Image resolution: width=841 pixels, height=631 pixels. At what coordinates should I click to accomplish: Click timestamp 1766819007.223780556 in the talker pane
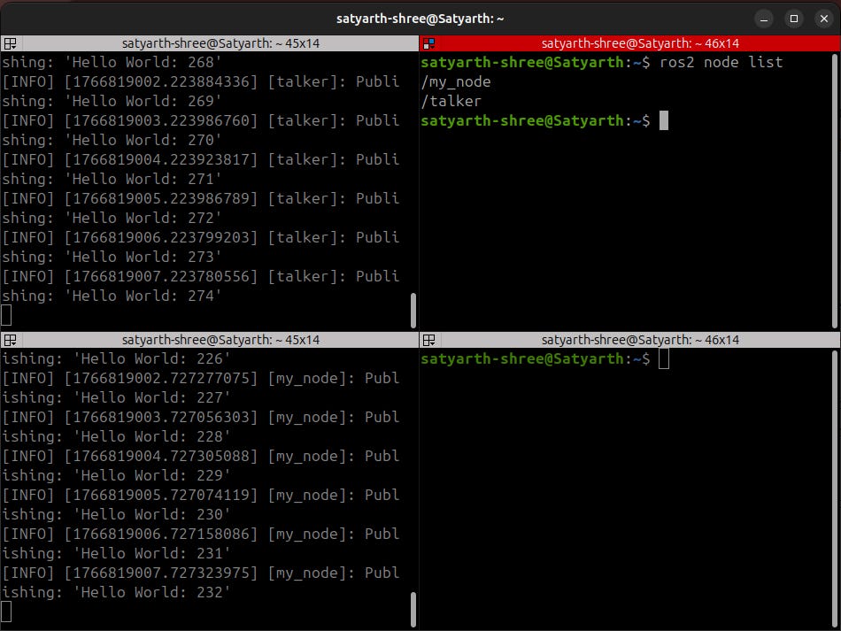pos(161,277)
